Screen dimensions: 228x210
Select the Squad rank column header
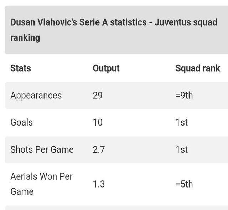pyautogui.click(x=198, y=68)
